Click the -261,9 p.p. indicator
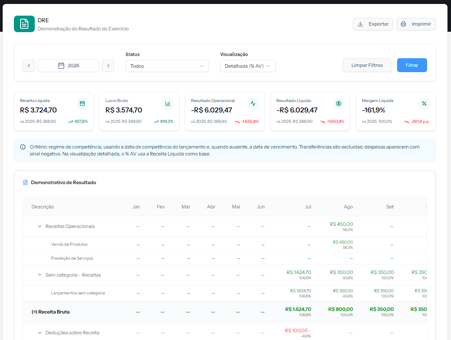The width and height of the screenshot is (451, 340). pos(417,122)
